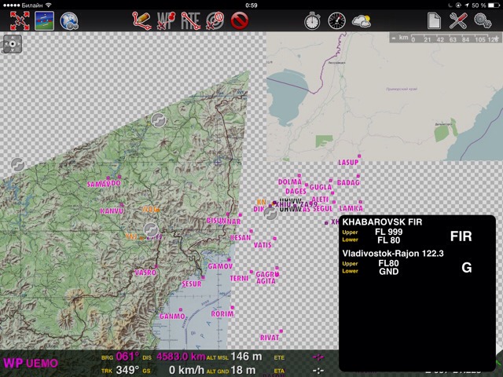Open the stopwatch timer
Viewport: 503px width, 377px height.
tap(312, 21)
